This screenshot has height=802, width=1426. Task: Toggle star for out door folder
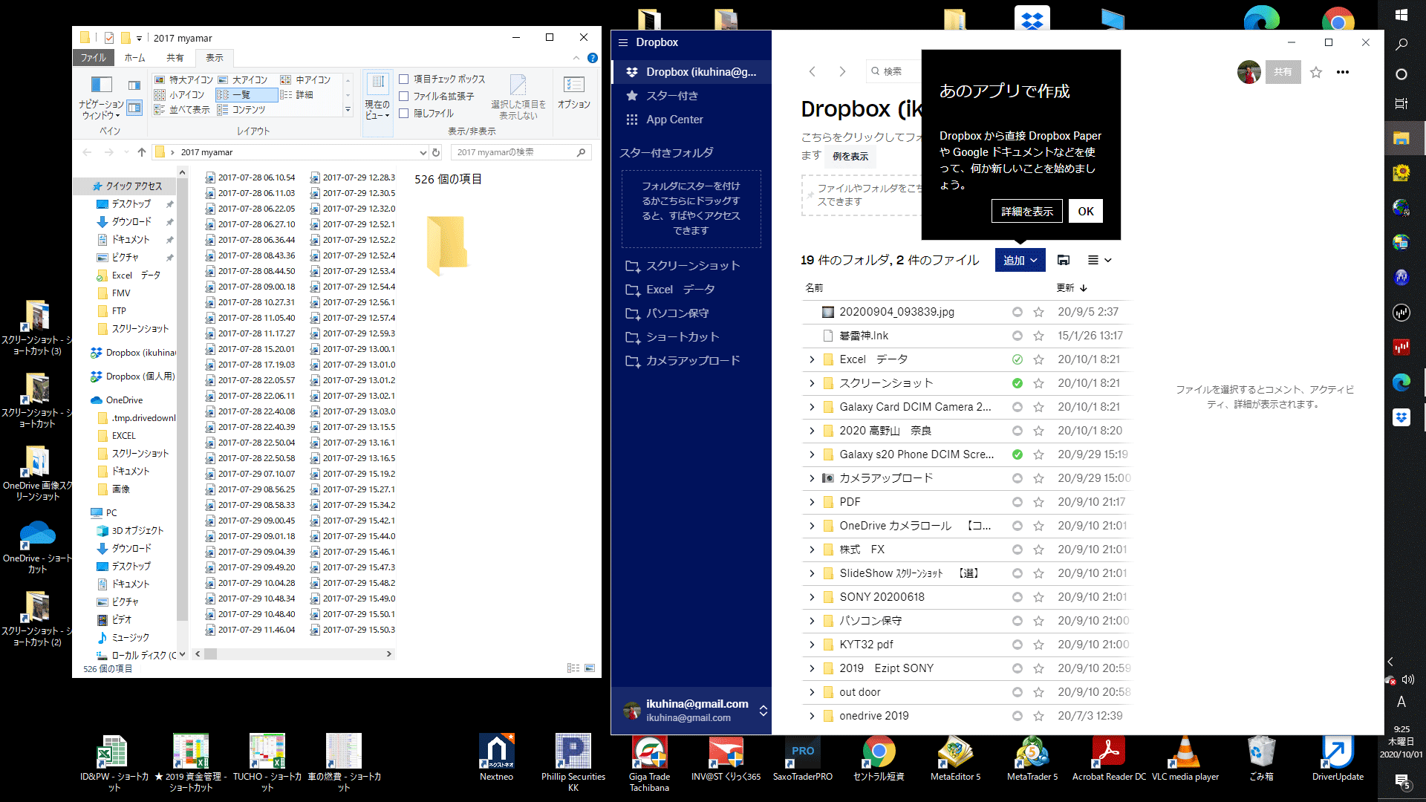1038,692
